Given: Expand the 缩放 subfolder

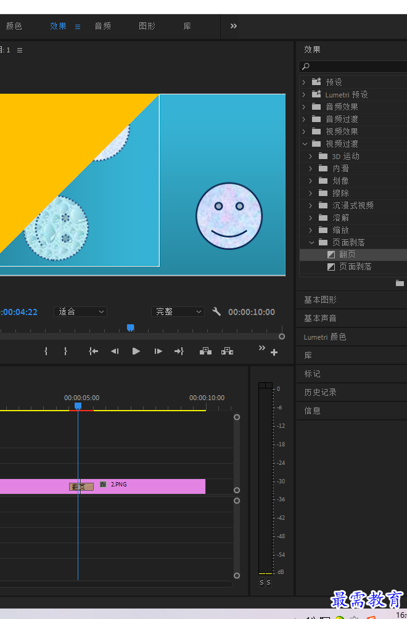Looking at the screenshot, I should (x=311, y=230).
